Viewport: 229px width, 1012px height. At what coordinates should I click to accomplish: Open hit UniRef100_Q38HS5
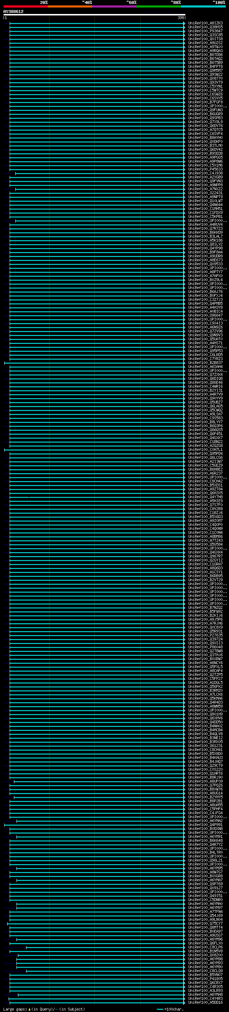pos(205,27)
